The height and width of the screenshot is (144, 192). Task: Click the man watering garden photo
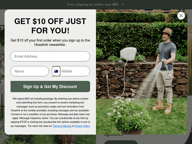coord(142,72)
